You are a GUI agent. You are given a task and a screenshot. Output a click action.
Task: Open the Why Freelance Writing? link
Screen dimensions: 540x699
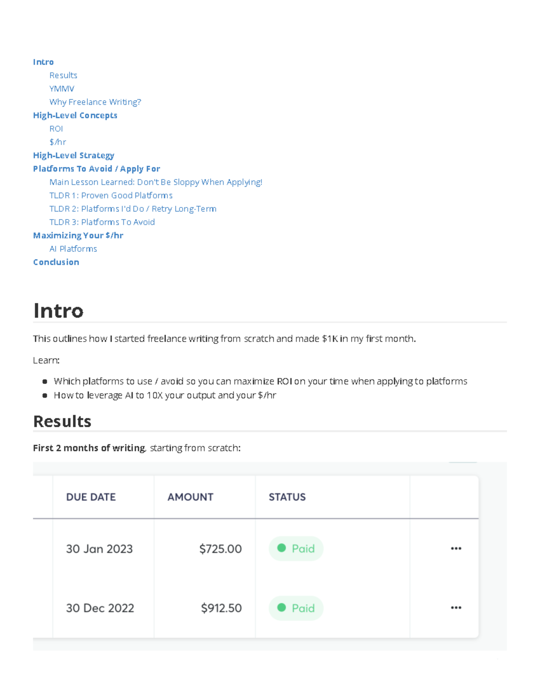[95, 102]
